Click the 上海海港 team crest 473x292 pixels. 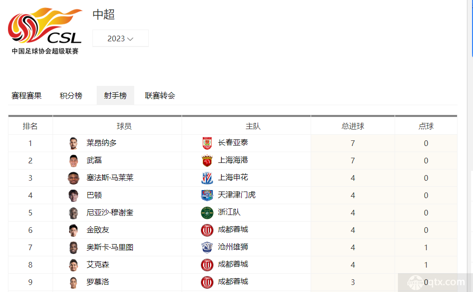[x=207, y=161]
